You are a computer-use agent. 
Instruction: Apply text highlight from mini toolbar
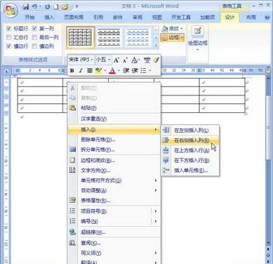point(99,70)
